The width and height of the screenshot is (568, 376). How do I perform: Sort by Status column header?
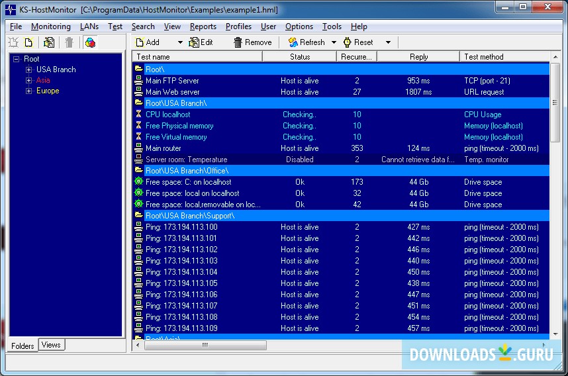[x=300, y=57]
